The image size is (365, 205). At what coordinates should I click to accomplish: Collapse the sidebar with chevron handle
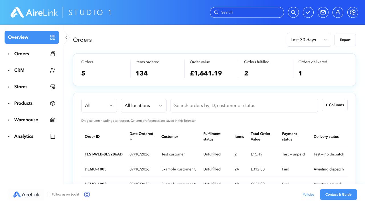tap(66, 38)
